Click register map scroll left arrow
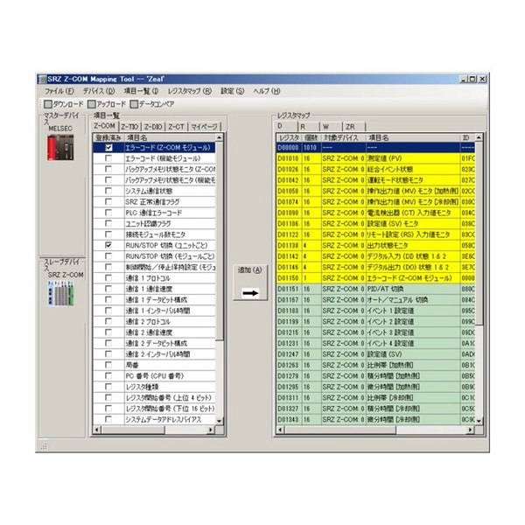 tap(280, 430)
